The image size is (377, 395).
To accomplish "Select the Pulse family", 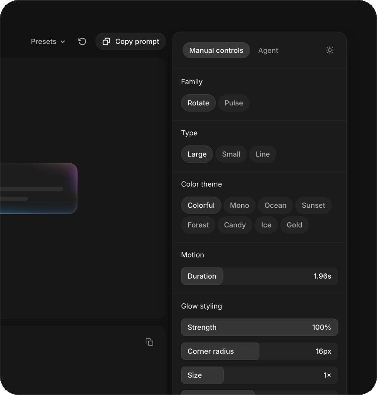I will (234, 103).
